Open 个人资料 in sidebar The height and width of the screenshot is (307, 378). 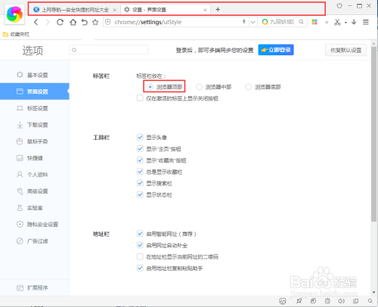click(x=35, y=175)
